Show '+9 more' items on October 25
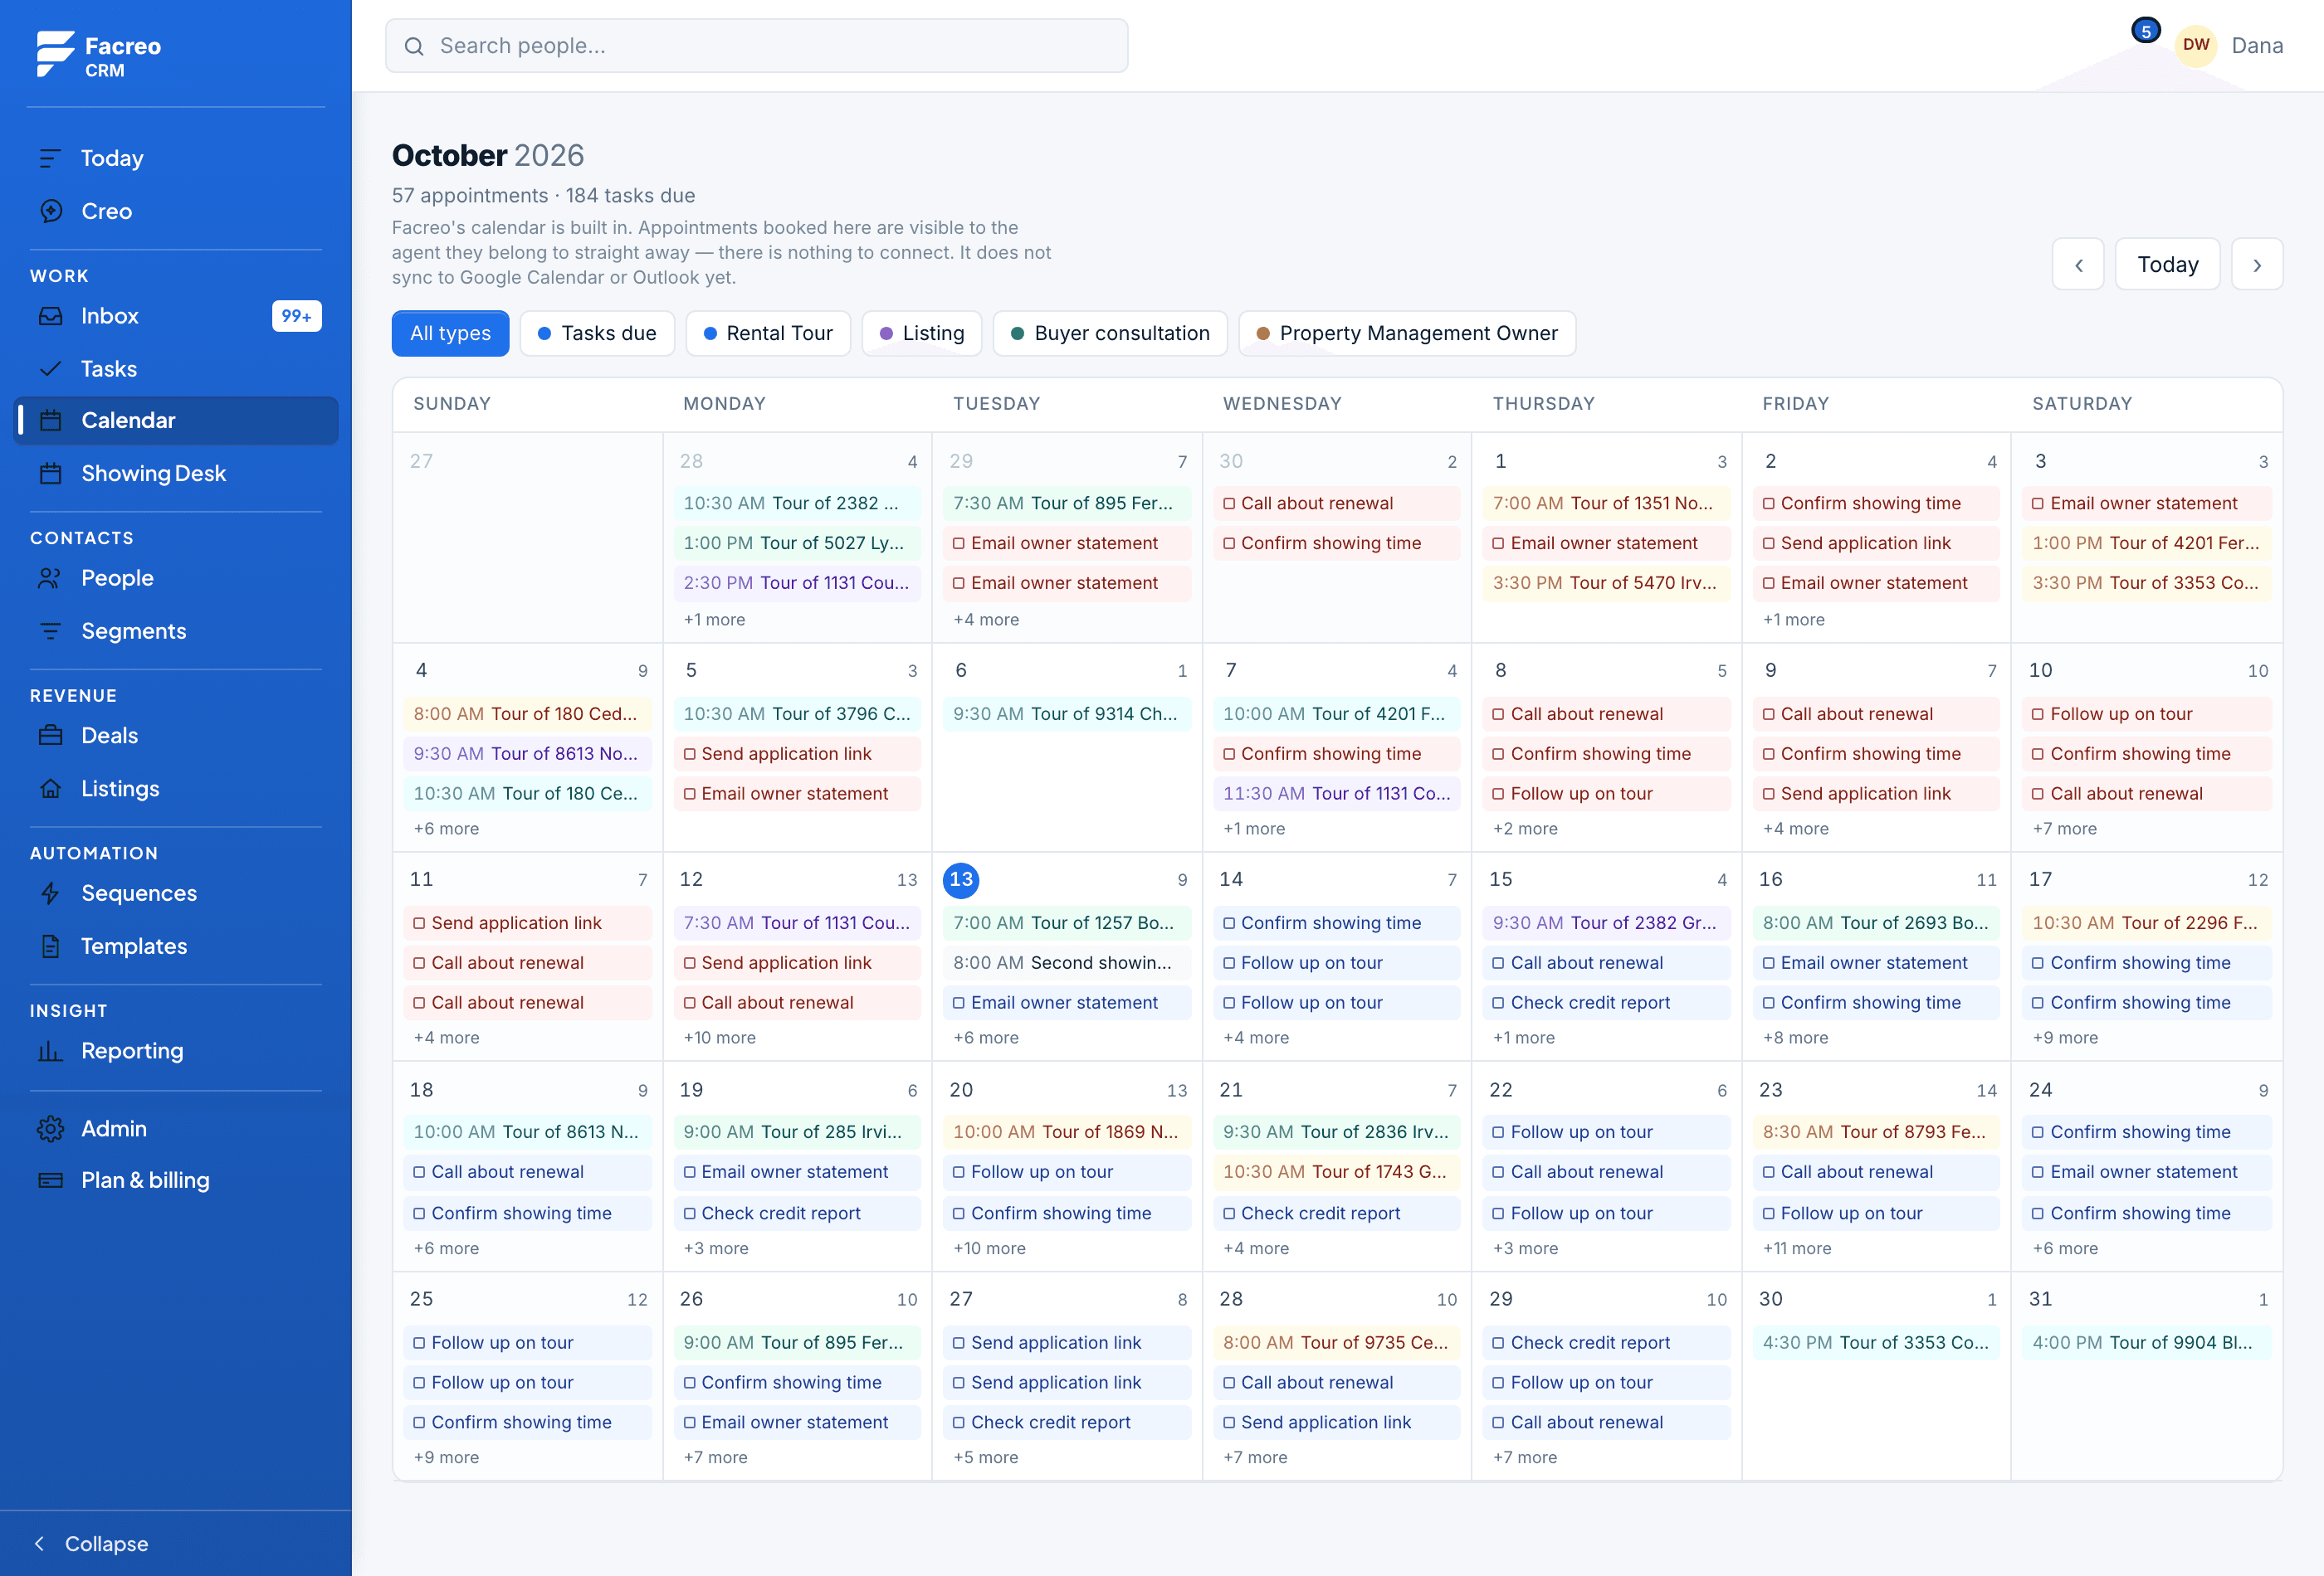The image size is (2324, 1576). coord(446,1458)
